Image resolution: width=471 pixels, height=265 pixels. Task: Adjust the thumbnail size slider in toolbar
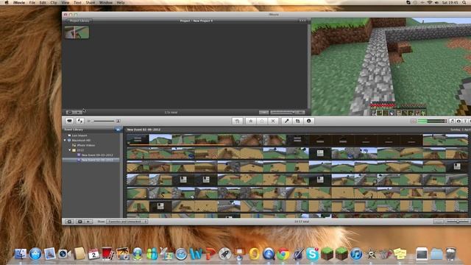(x=103, y=121)
